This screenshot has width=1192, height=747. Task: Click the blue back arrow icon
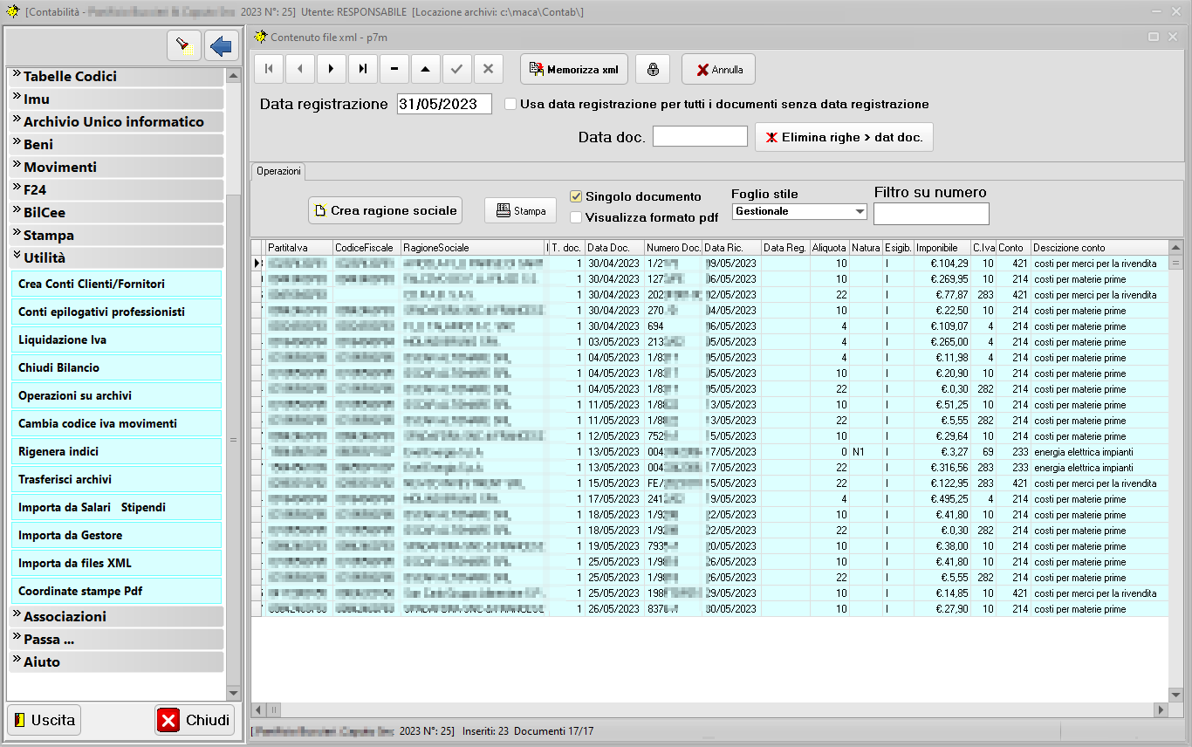[222, 45]
